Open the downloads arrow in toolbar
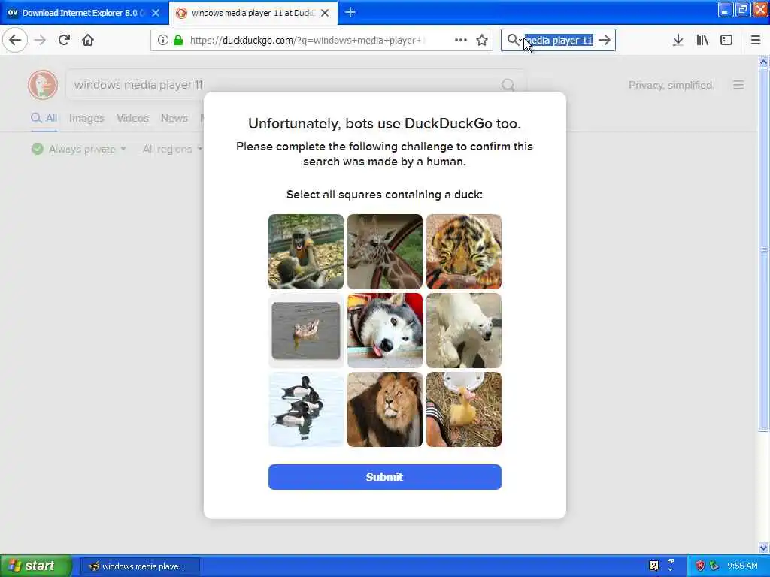This screenshot has height=577, width=770. tap(678, 40)
